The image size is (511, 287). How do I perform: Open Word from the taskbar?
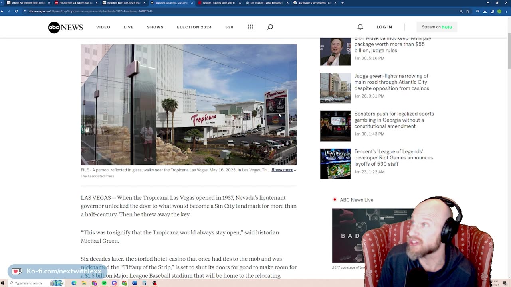pos(134,283)
